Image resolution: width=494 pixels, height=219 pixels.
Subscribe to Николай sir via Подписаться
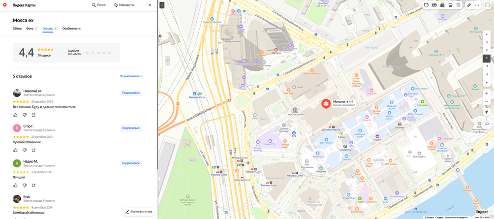(x=131, y=93)
